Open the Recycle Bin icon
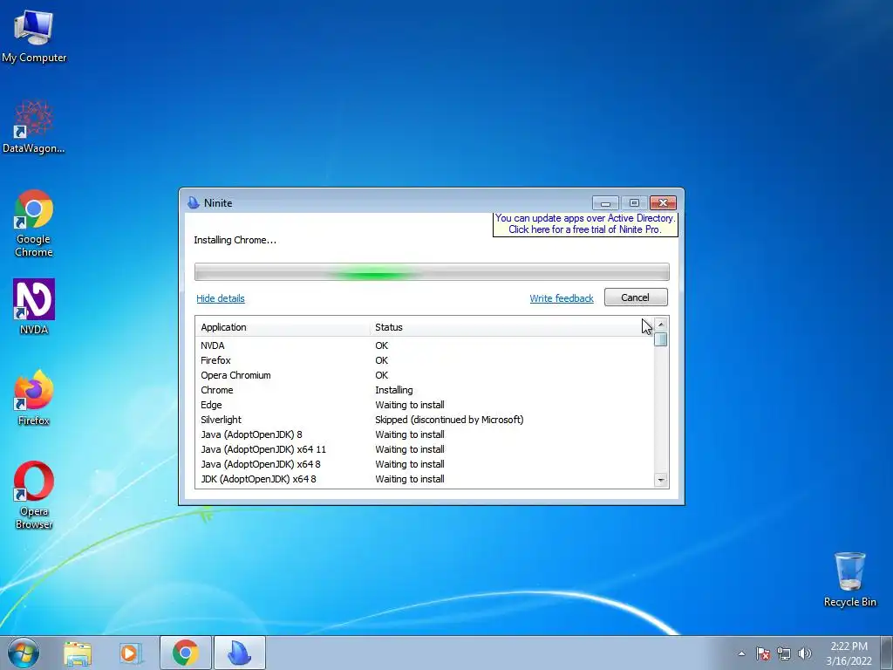893x670 pixels. 849,579
